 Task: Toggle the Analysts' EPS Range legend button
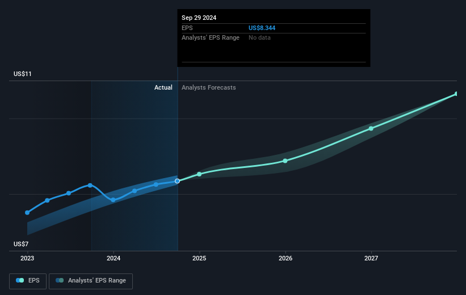pyautogui.click(x=91, y=281)
